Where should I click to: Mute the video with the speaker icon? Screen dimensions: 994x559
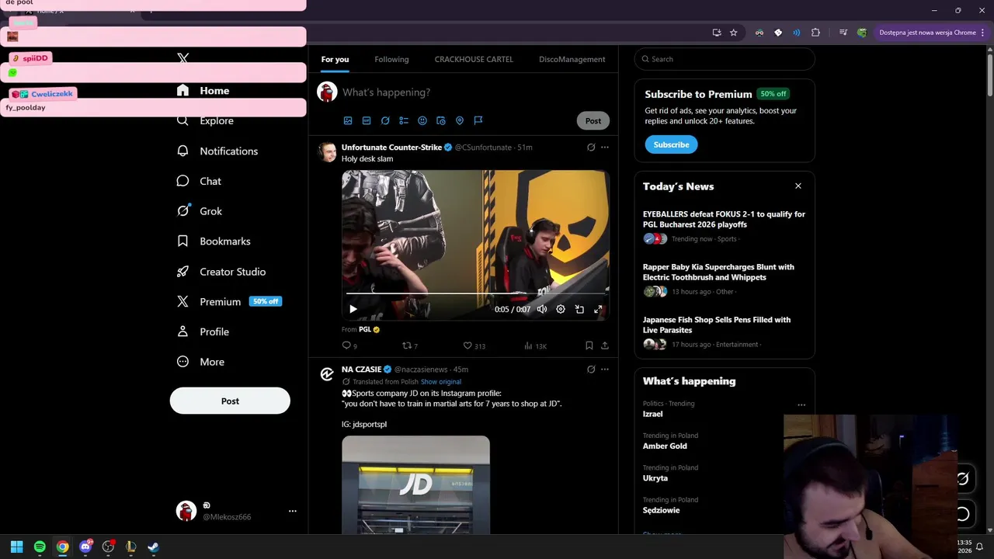[542, 309]
